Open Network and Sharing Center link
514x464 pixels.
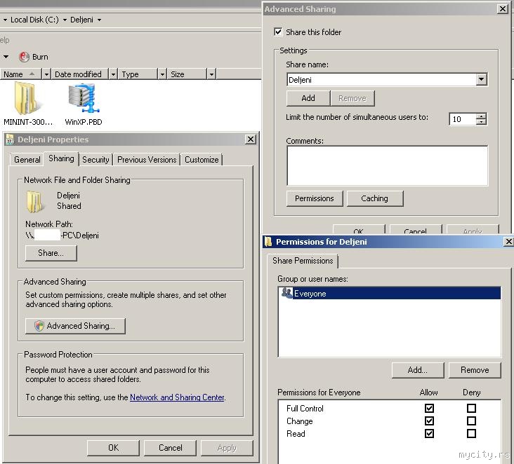click(x=177, y=397)
